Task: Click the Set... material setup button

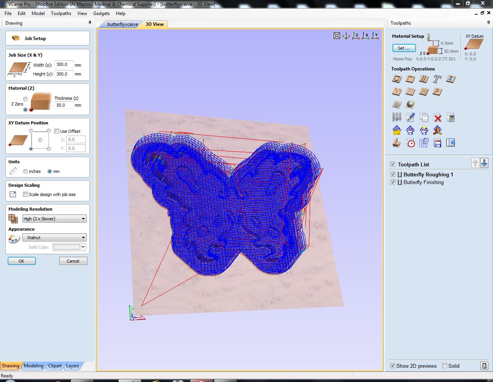Action: pos(404,48)
